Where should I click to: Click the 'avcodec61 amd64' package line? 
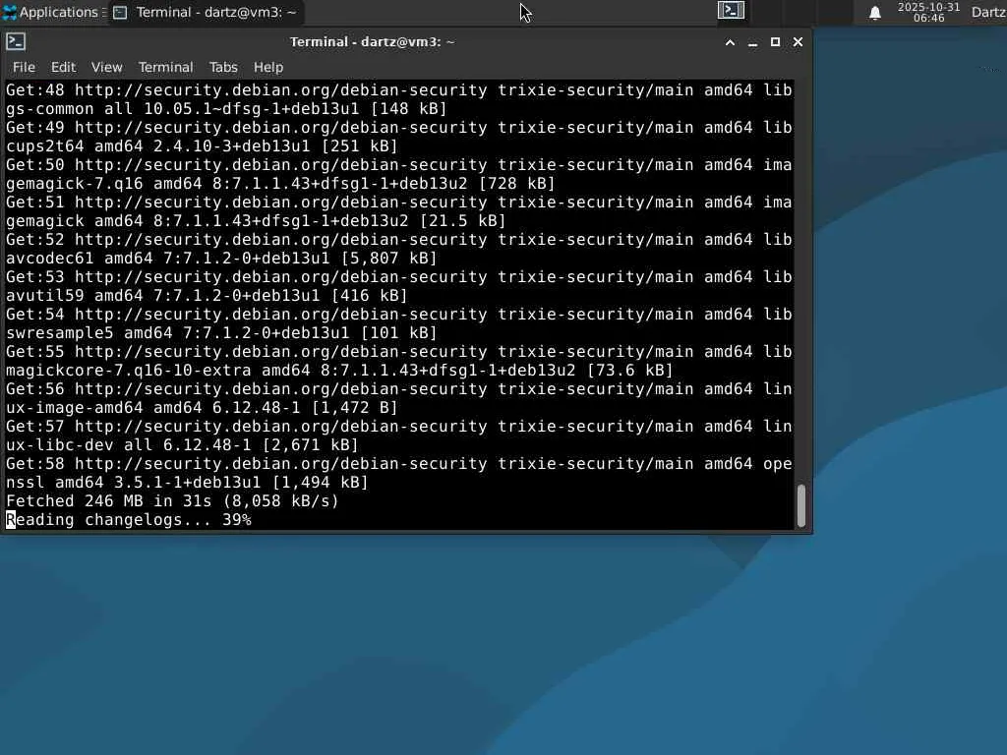coord(221,259)
